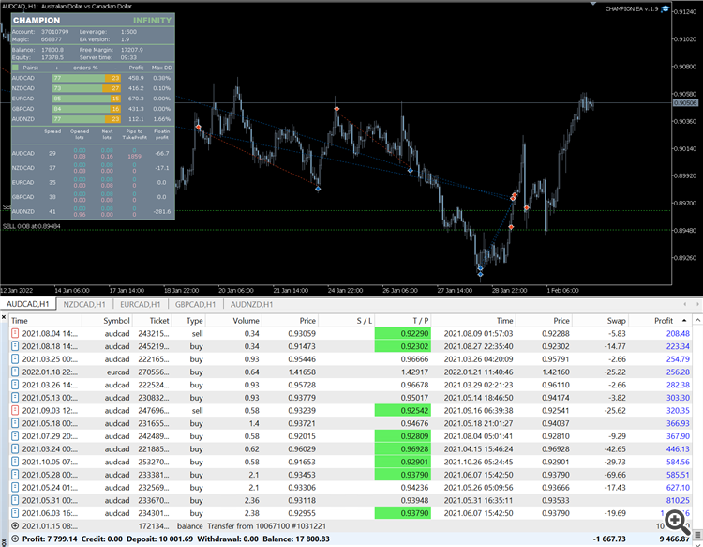Sort history by Type column header
This screenshot has height=547, width=703.
(188, 320)
